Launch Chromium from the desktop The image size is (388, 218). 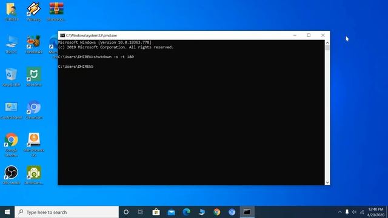(x=34, y=110)
